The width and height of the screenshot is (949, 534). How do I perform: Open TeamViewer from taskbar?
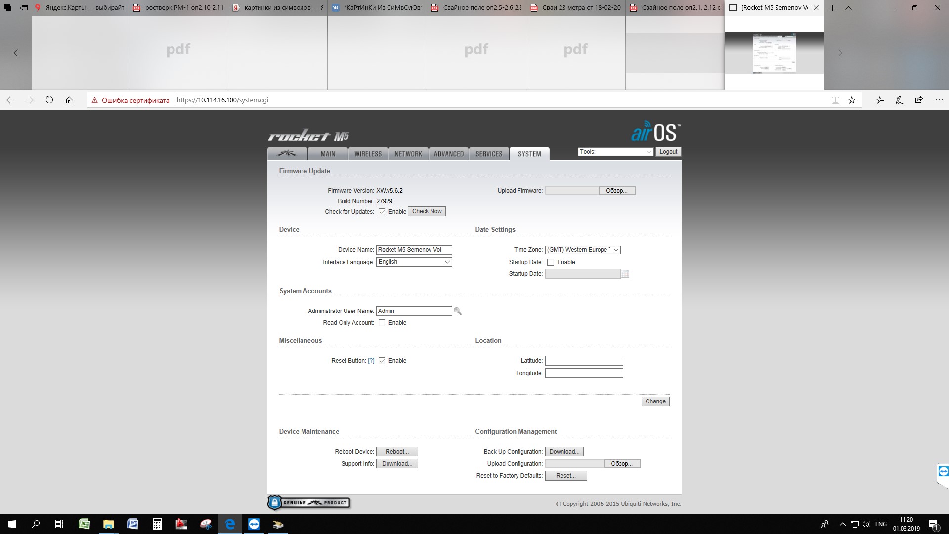(x=254, y=524)
